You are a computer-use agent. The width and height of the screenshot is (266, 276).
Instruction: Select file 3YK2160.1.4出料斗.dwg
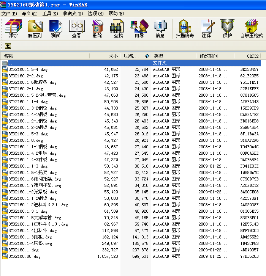pyautogui.click(x=33, y=231)
